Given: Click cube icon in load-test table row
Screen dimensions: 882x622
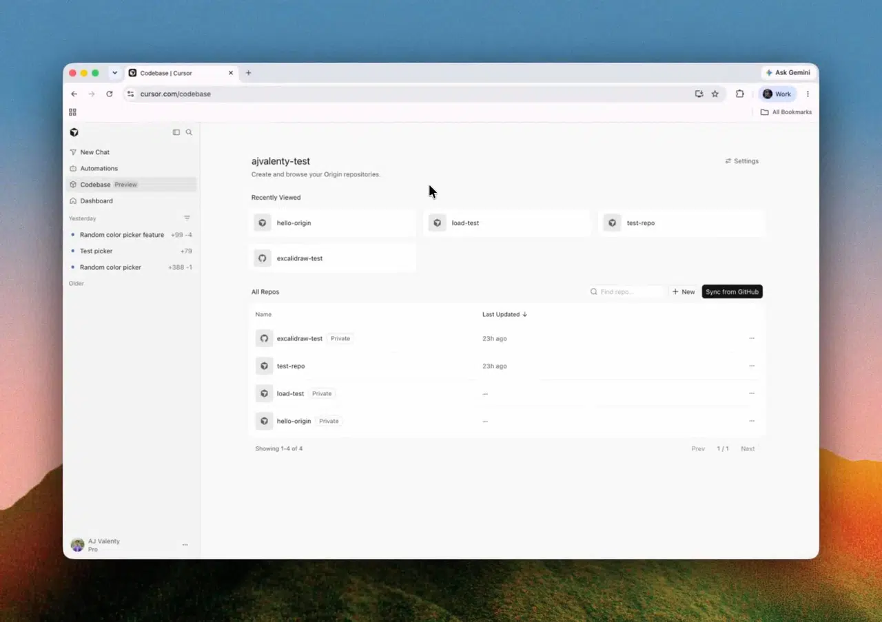Looking at the screenshot, I should 264,393.
